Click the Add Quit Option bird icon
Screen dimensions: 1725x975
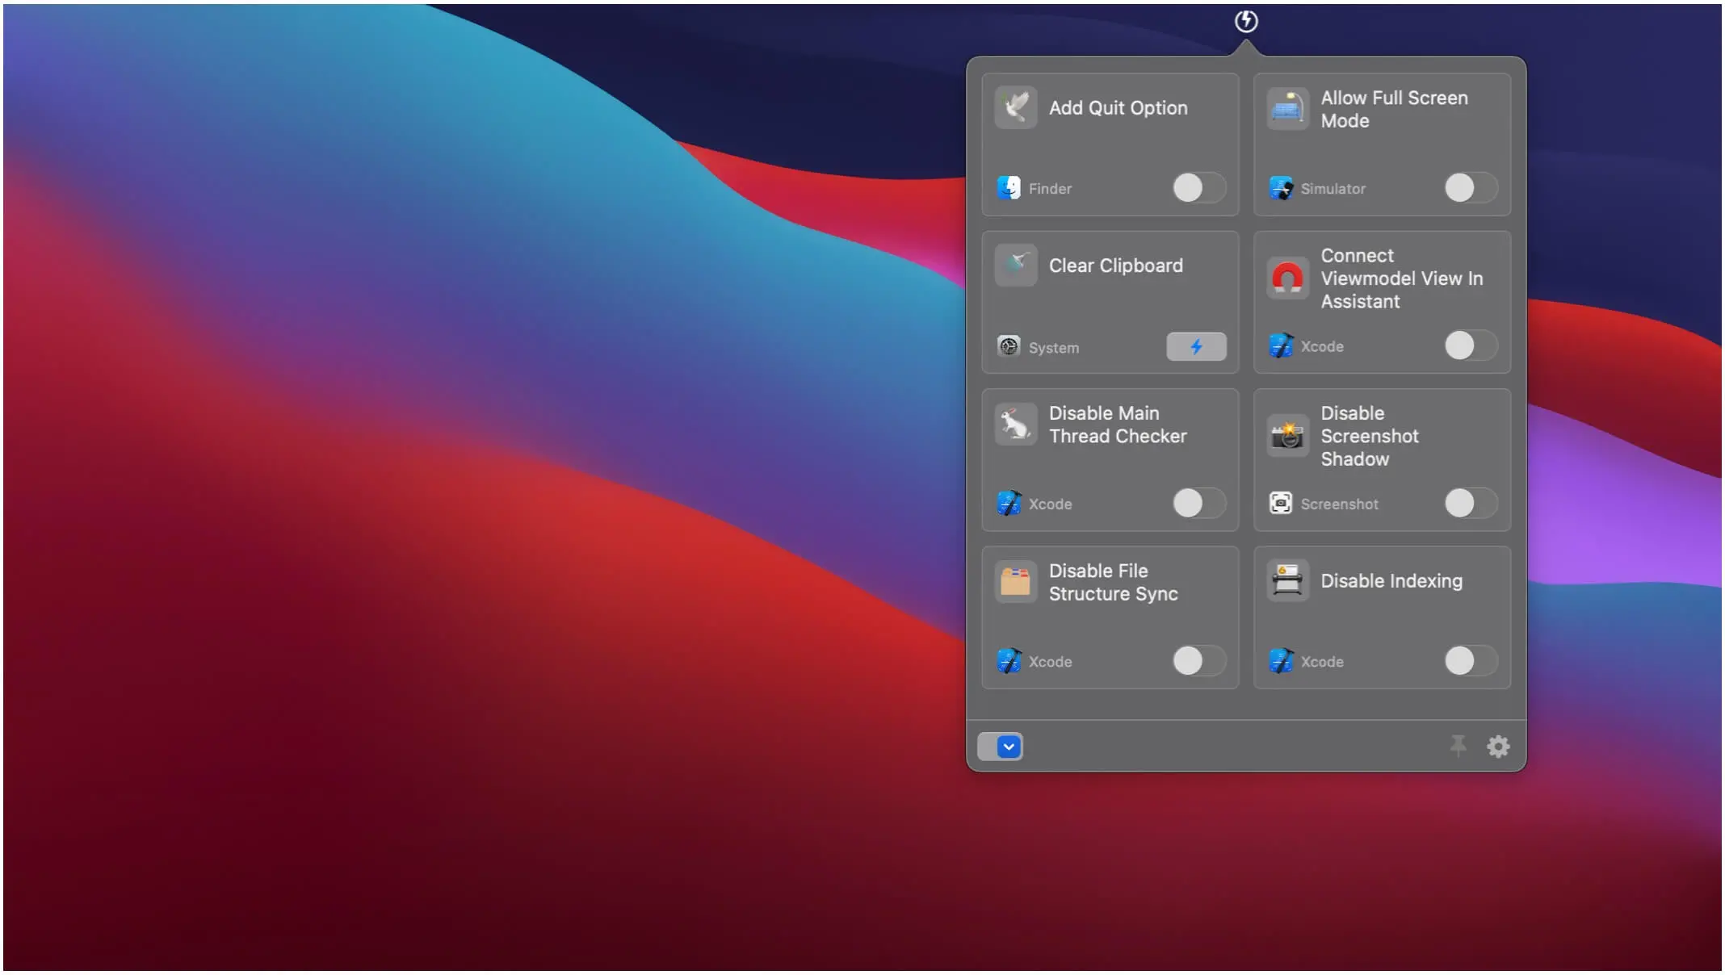click(x=1016, y=107)
